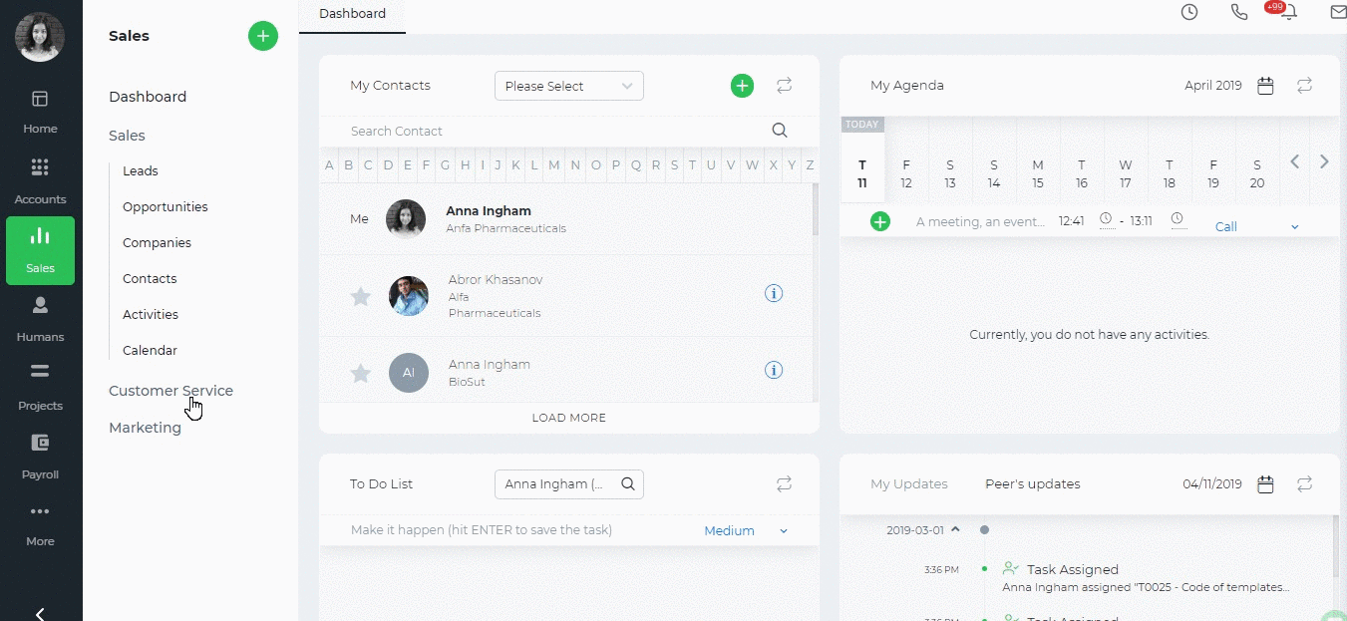Select the Dashboard tab
Screen dimensions: 1347x621
pyautogui.click(x=352, y=14)
